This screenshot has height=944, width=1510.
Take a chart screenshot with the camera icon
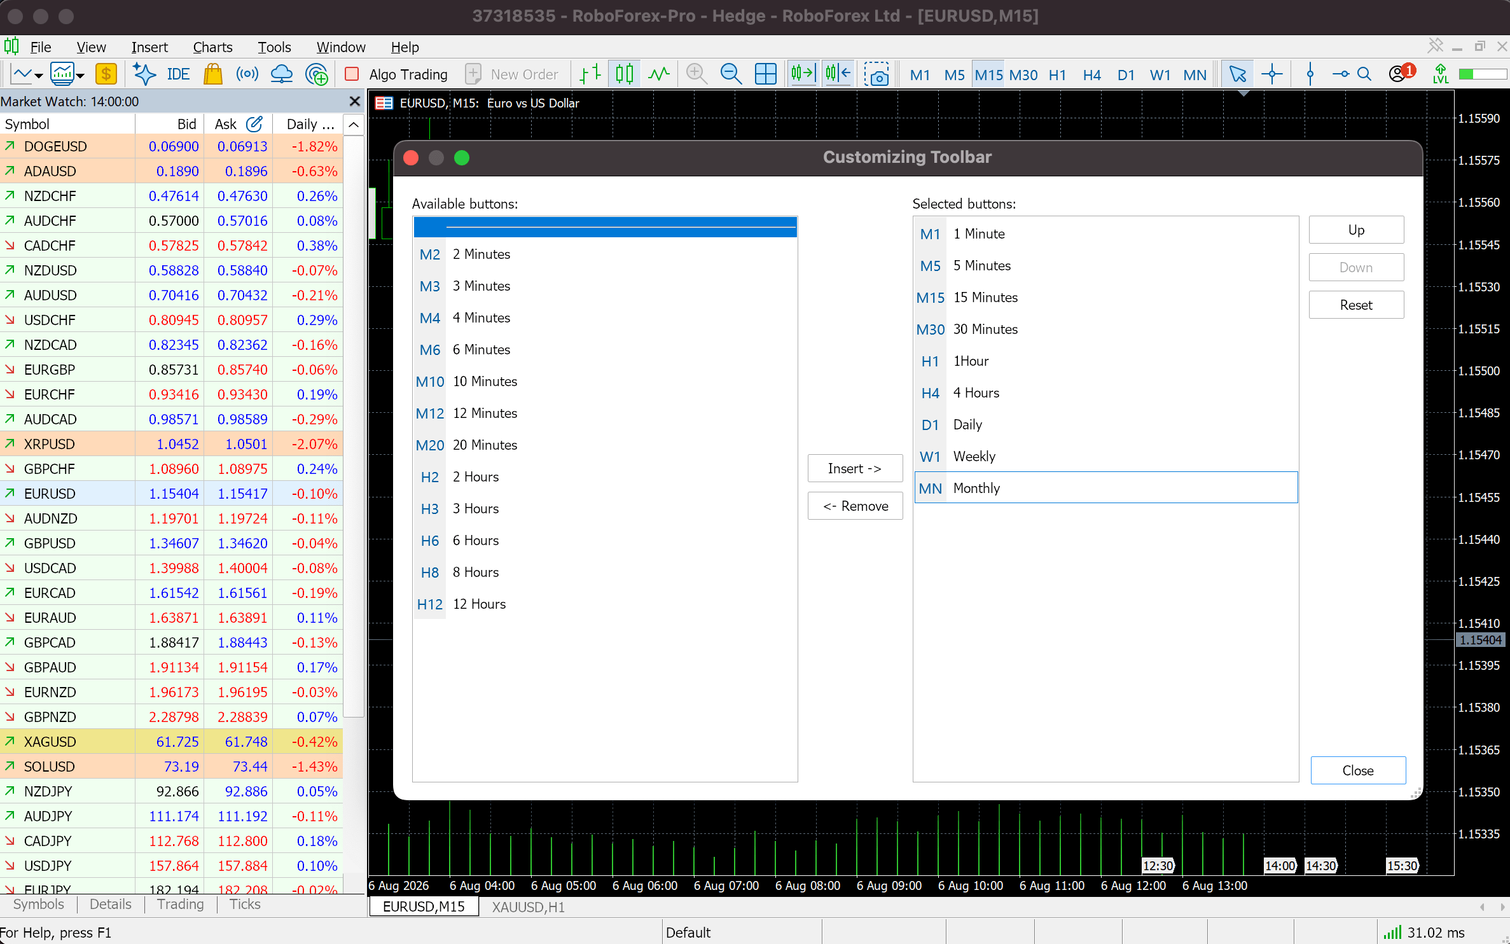876,74
